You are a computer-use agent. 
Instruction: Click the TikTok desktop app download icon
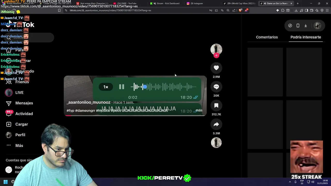pyautogui.click(x=306, y=26)
